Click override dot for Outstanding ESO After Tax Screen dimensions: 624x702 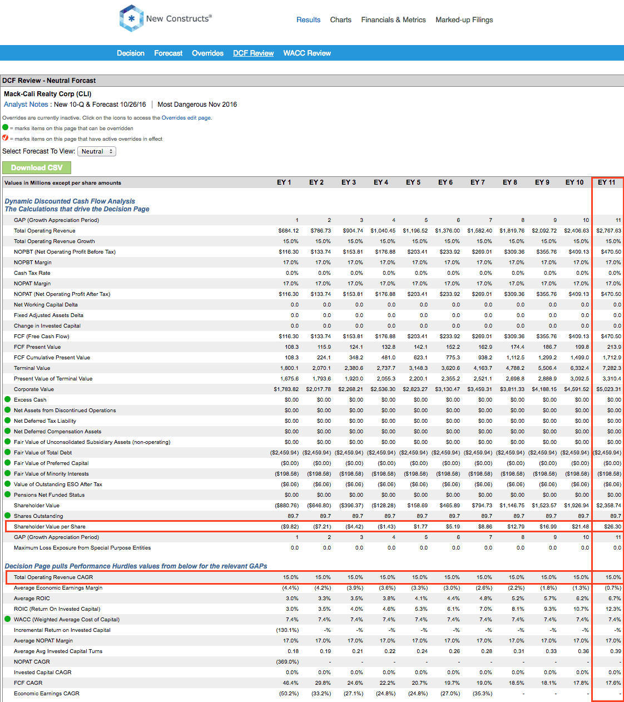tap(8, 484)
